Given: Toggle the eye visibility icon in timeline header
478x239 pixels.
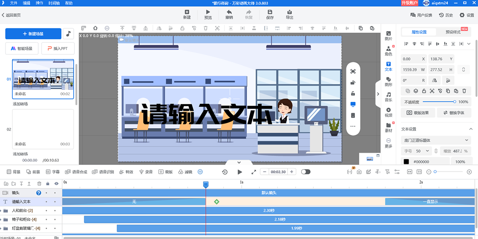Looking at the screenshot, I should point(56,184).
